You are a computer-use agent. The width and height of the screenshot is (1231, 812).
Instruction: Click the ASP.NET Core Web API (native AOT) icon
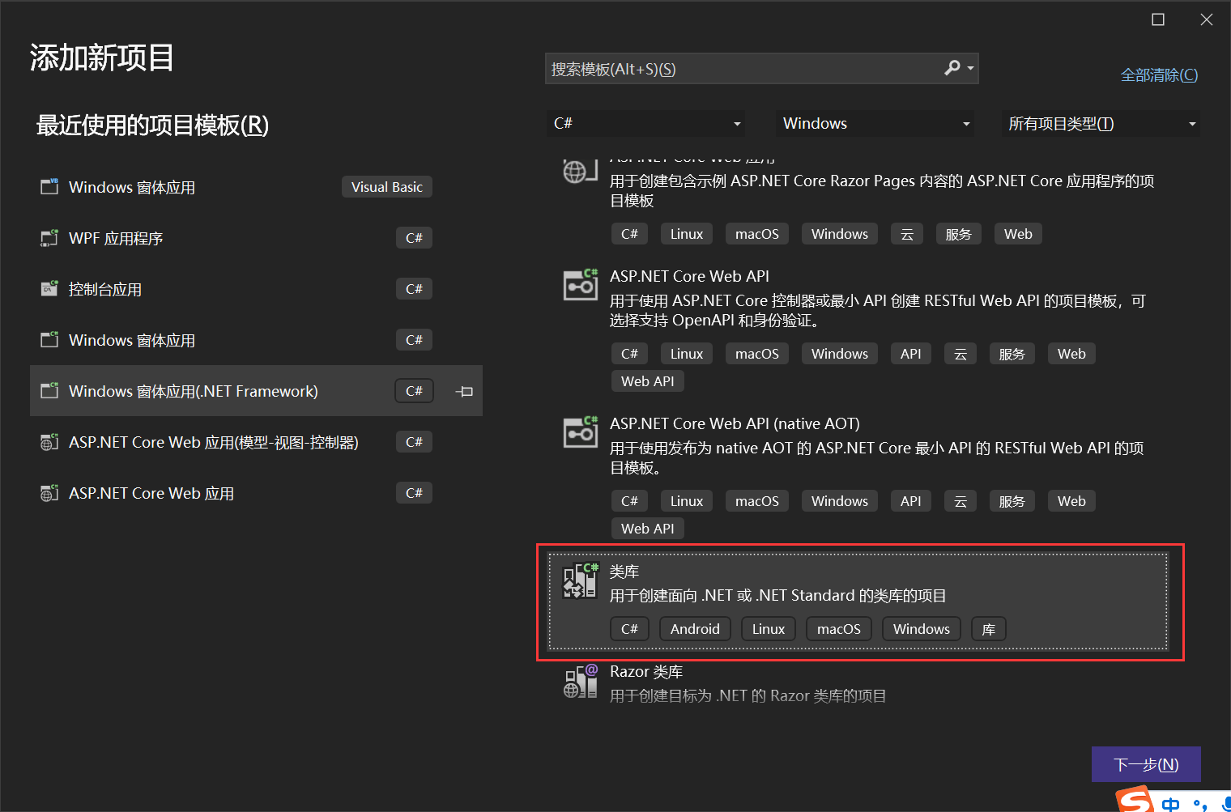[x=580, y=432]
